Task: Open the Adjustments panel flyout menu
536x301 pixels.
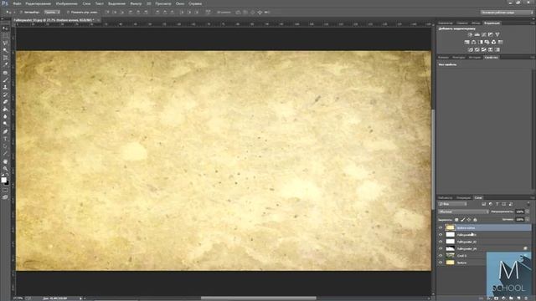Action: (533, 23)
